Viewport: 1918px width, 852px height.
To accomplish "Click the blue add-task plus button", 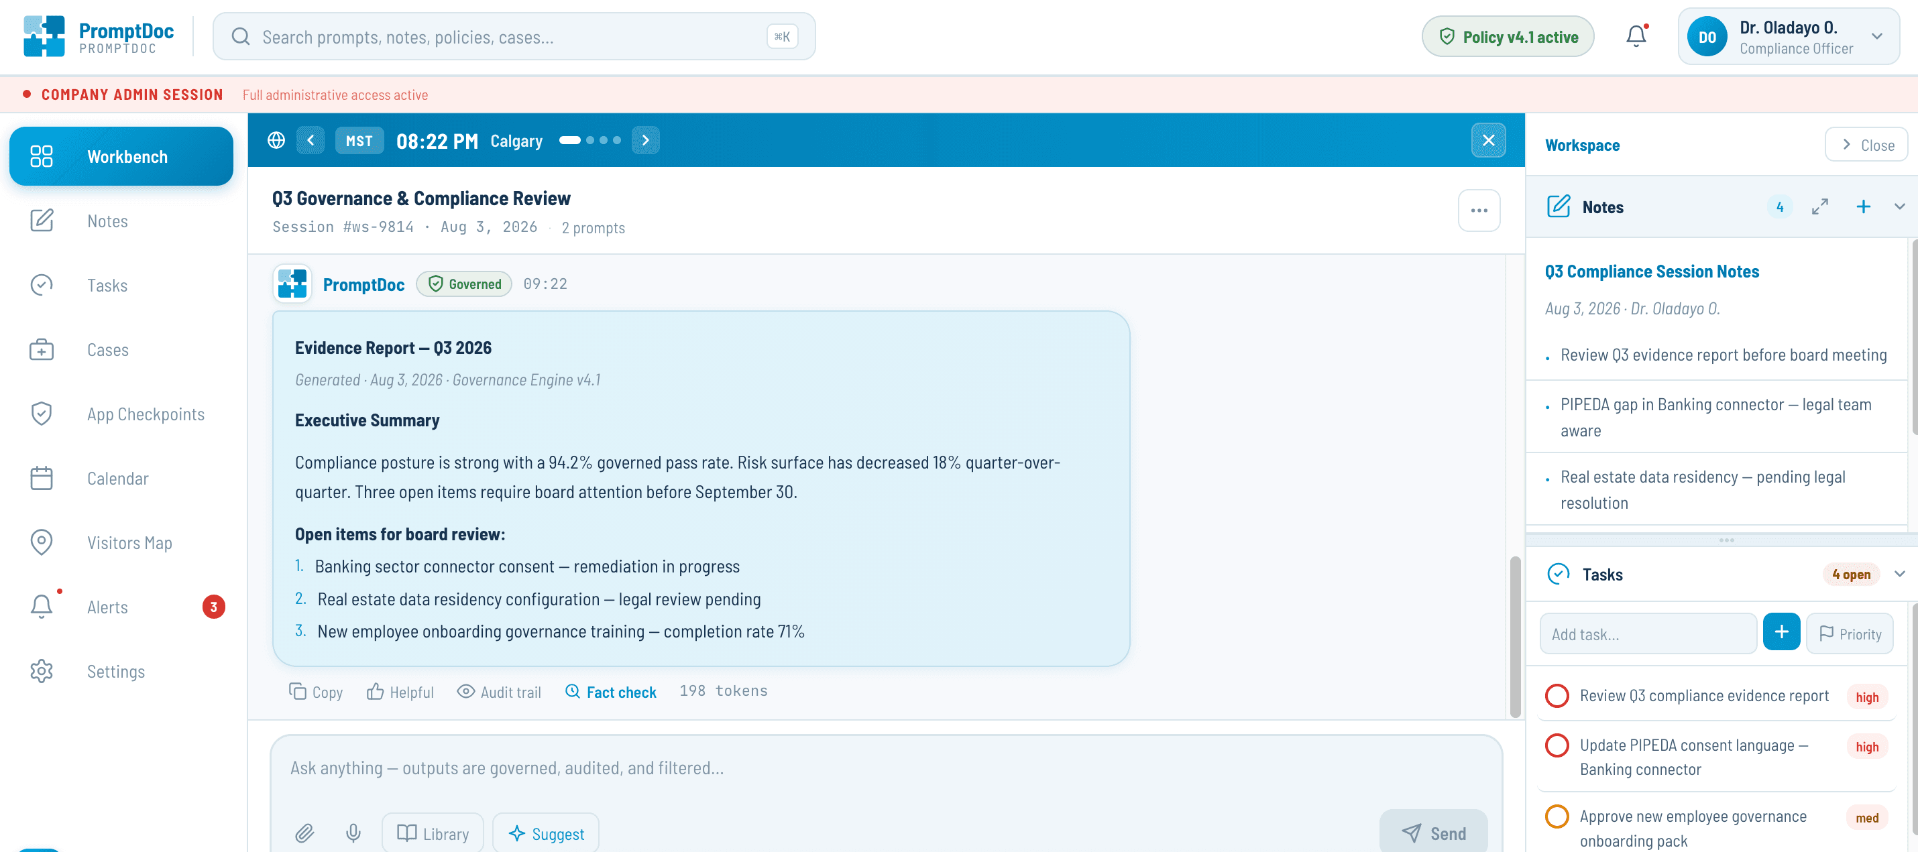I will [1781, 633].
